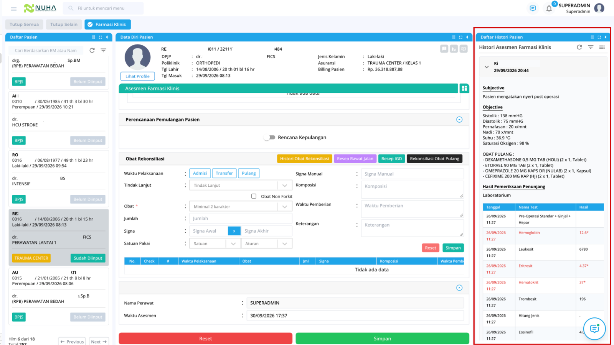Select Transfer as Waktu Pelaksanaan
Image resolution: width=614 pixels, height=345 pixels.
click(x=224, y=173)
